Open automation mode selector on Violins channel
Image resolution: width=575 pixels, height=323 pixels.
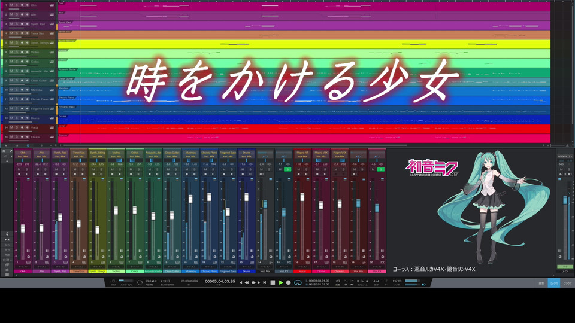tap(116, 267)
